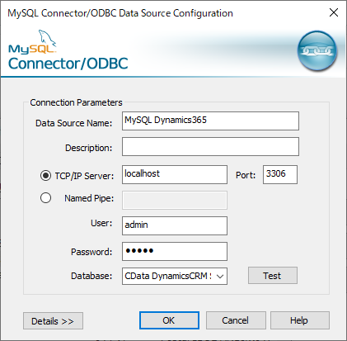Select the TCP/IP Server radio button
Viewport: 347px width, 341px height.
click(x=45, y=175)
